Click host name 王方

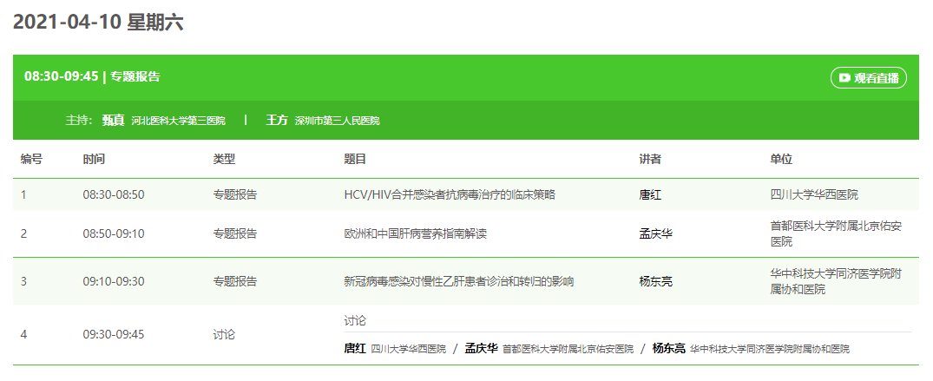(277, 120)
